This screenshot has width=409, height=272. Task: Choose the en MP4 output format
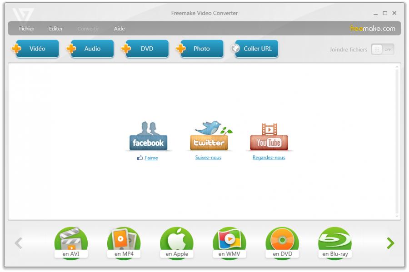(x=124, y=243)
